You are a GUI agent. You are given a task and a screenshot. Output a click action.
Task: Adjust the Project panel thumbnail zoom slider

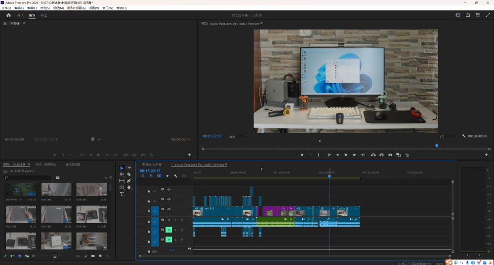(41, 256)
